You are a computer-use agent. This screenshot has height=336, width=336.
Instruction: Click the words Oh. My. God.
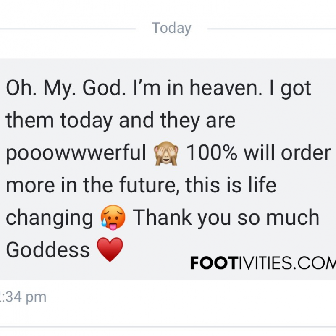tap(66, 88)
